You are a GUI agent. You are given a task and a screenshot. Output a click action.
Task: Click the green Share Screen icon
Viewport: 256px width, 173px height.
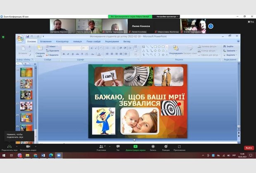135,147
